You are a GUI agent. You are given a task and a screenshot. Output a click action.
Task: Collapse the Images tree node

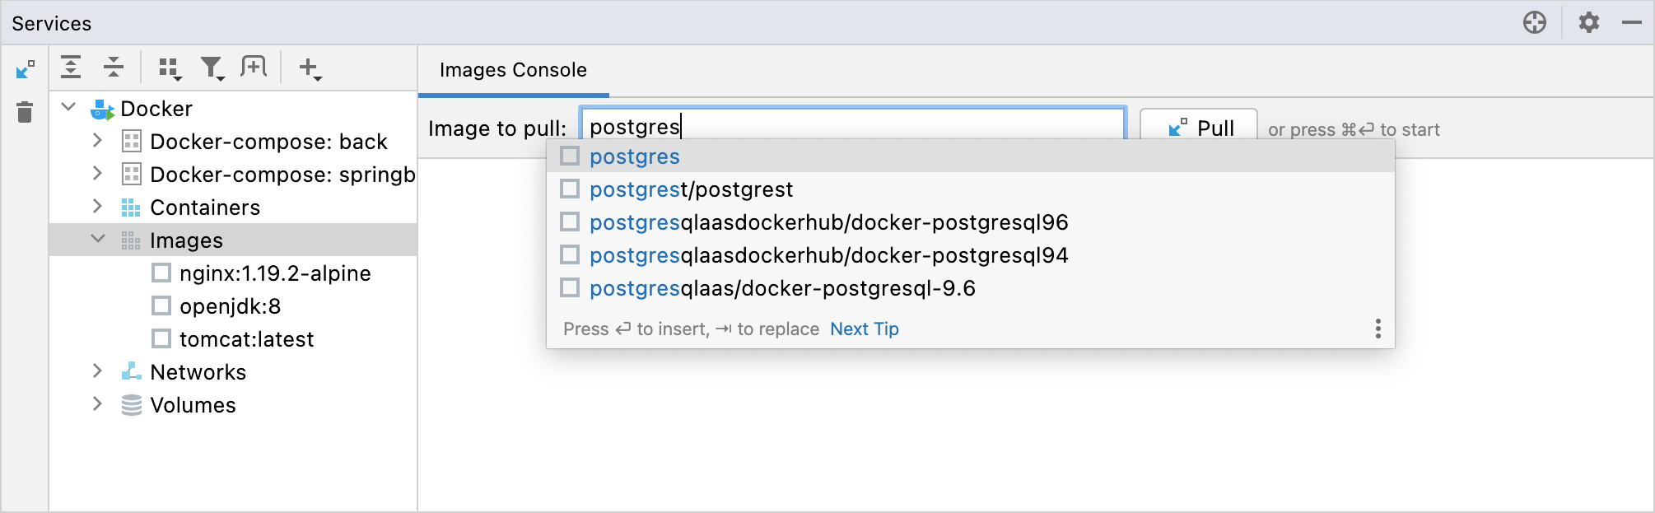pyautogui.click(x=99, y=240)
